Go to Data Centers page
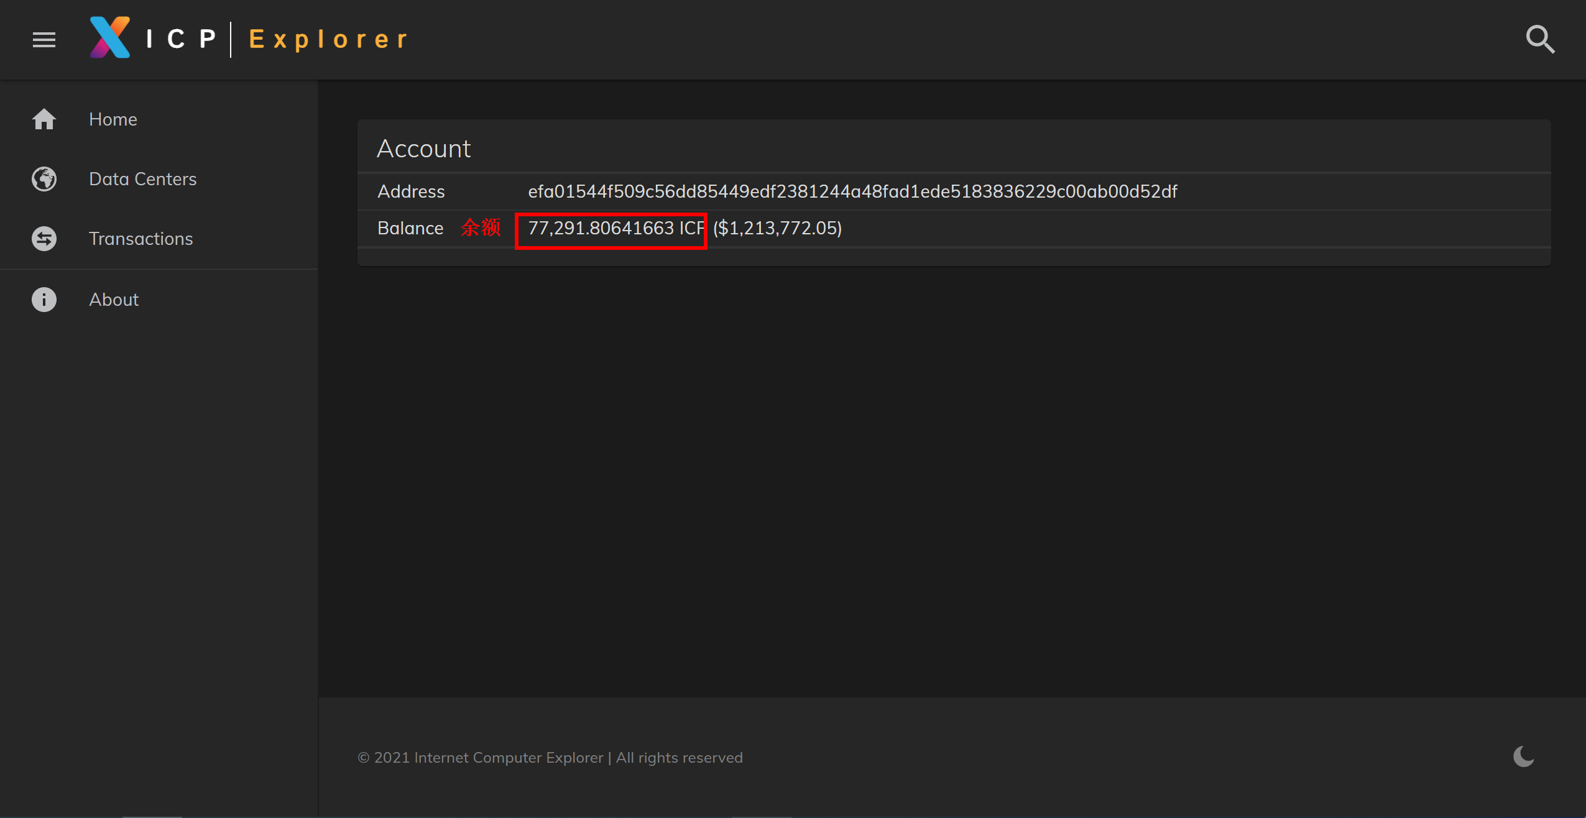The image size is (1586, 818). click(142, 179)
